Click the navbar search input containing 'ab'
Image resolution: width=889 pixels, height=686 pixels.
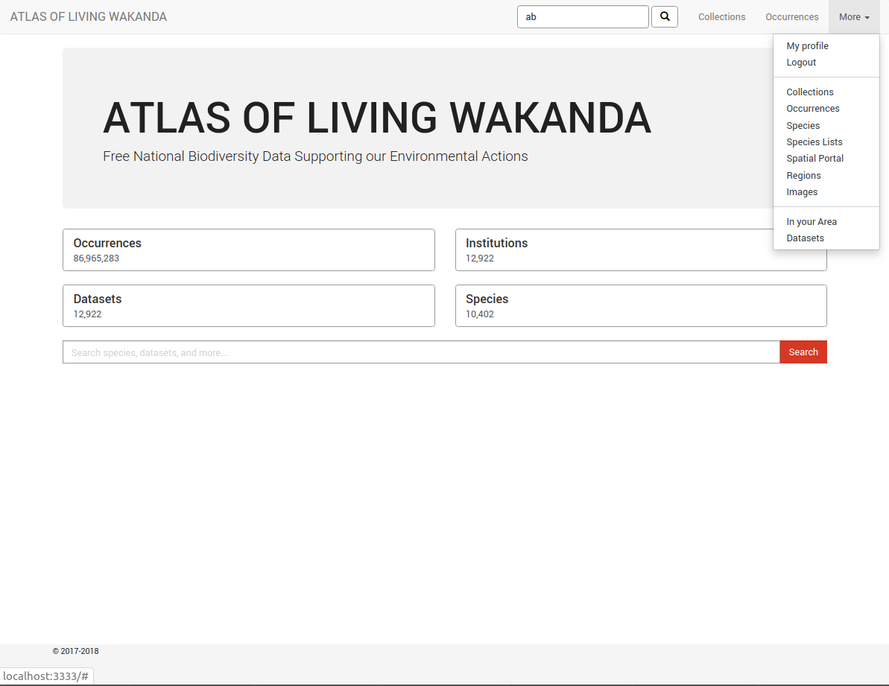[x=583, y=17]
